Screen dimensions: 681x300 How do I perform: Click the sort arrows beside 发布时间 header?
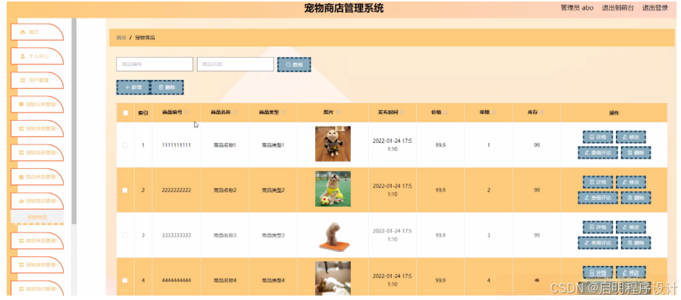pyautogui.click(x=402, y=113)
